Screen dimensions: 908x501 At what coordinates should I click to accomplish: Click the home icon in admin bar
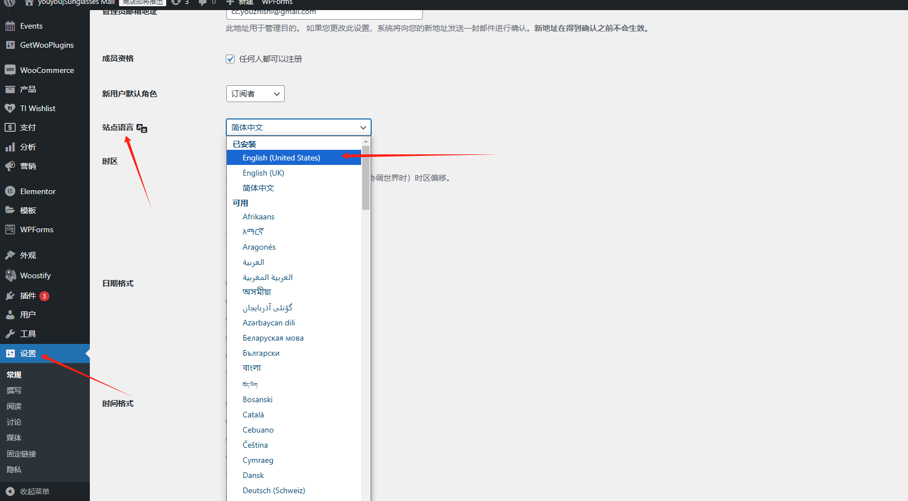[x=29, y=3]
